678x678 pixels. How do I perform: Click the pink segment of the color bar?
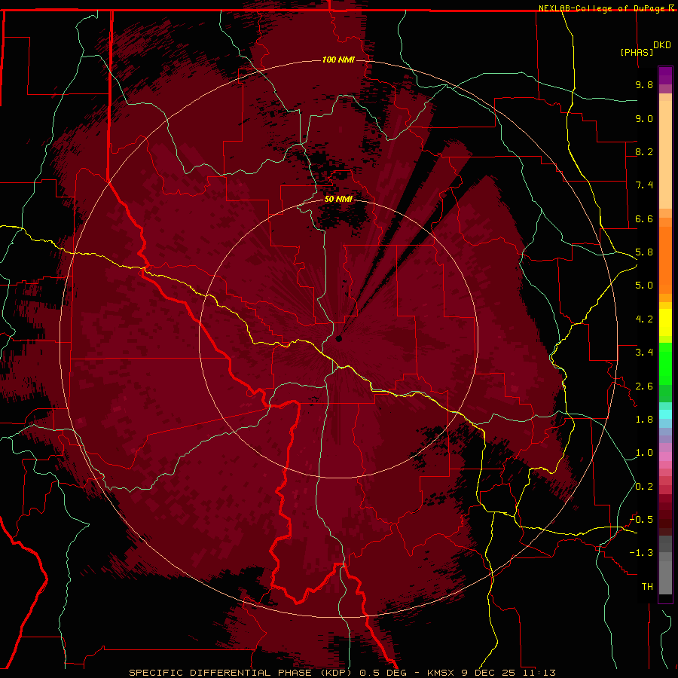tap(665, 457)
